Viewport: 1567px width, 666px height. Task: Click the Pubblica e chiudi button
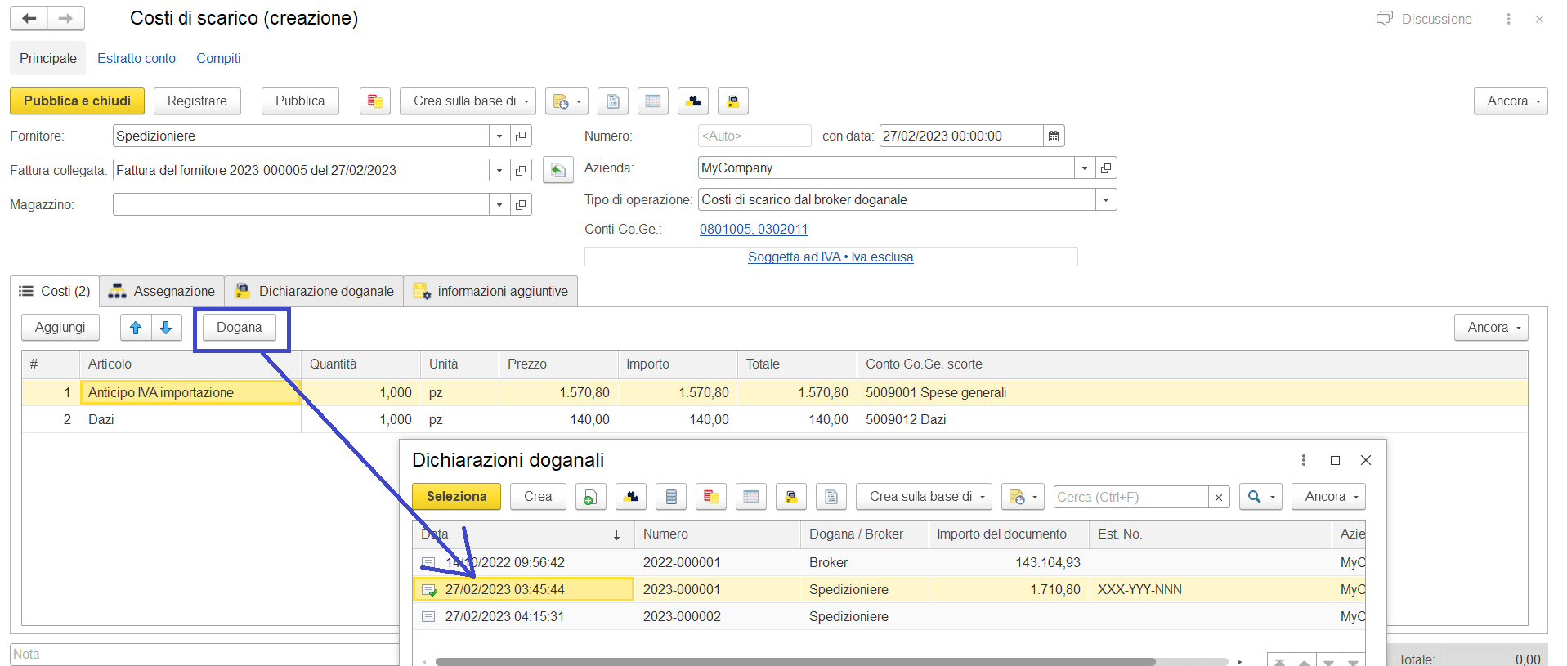77,101
